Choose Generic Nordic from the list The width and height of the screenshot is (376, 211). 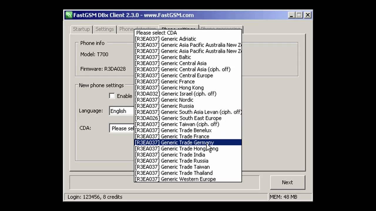point(188,100)
